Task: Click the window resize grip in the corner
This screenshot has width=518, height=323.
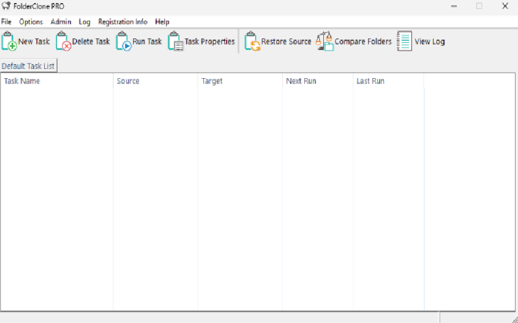Action: 514,319
